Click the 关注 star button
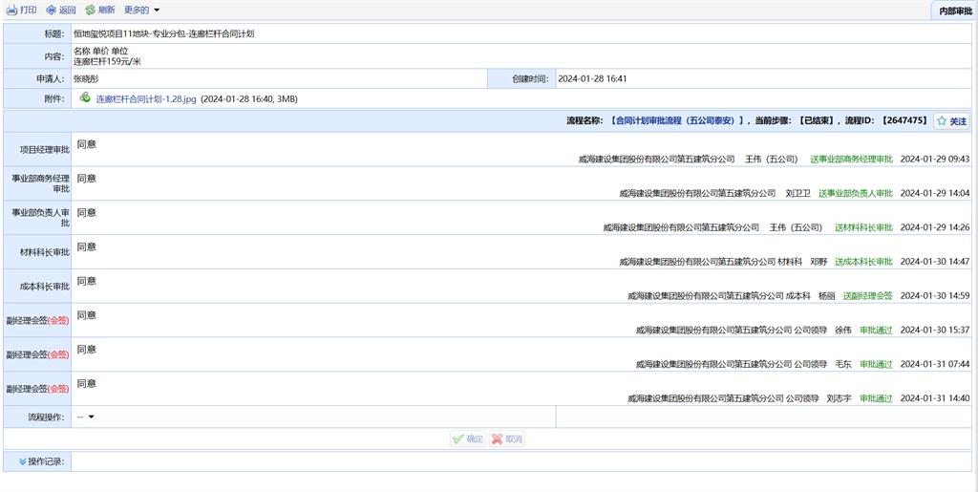 (951, 121)
